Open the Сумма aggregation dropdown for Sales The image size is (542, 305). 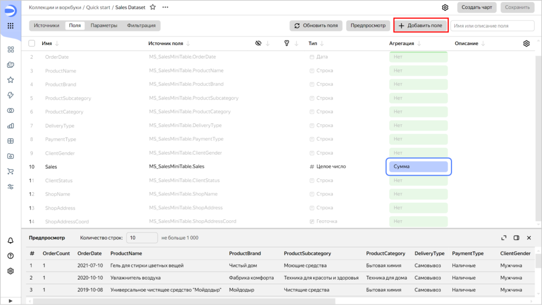(418, 166)
